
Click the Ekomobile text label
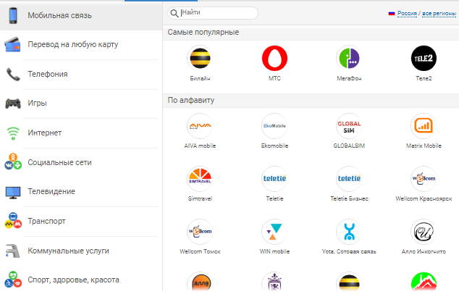click(274, 146)
